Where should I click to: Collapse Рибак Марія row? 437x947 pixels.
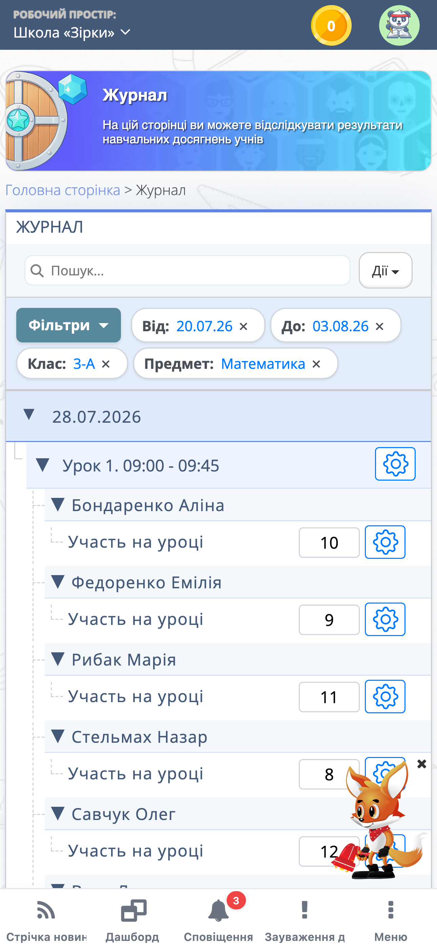click(x=58, y=659)
